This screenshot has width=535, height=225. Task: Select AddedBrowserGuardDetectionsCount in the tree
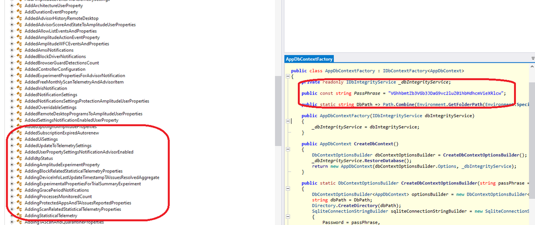click(62, 63)
